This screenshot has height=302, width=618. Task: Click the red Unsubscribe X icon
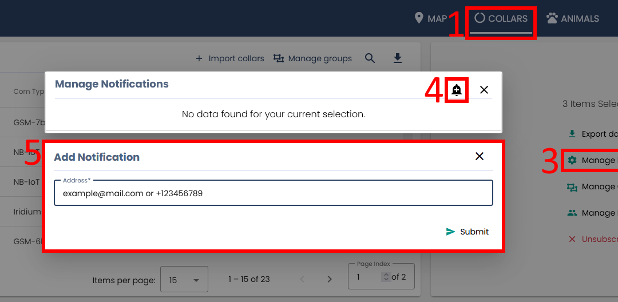pyautogui.click(x=572, y=239)
